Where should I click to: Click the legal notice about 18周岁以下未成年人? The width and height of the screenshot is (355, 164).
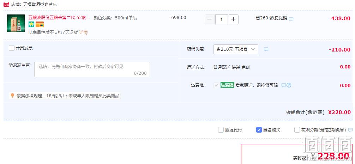point(68,96)
